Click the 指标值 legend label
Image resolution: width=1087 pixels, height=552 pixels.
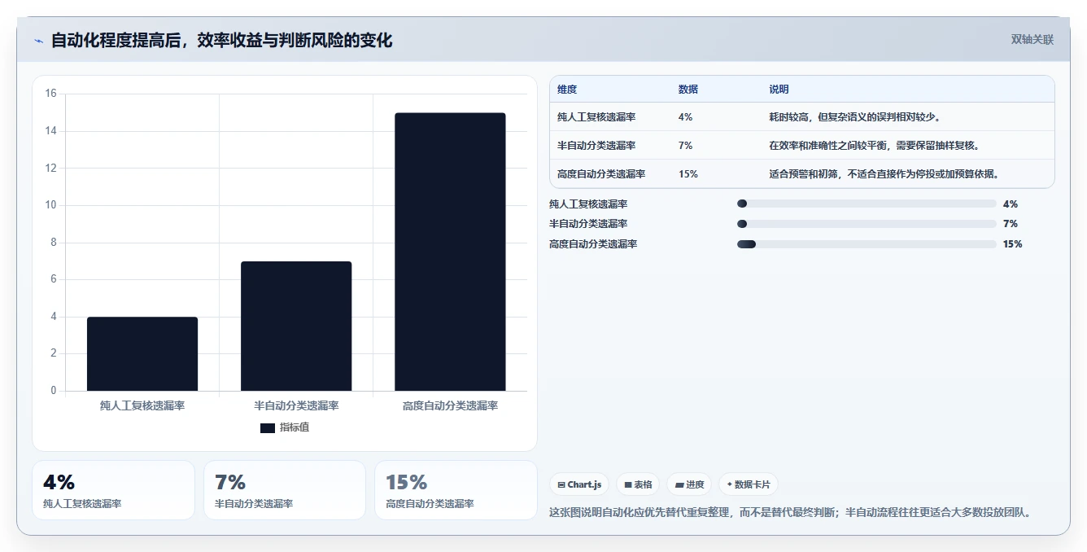click(x=295, y=427)
